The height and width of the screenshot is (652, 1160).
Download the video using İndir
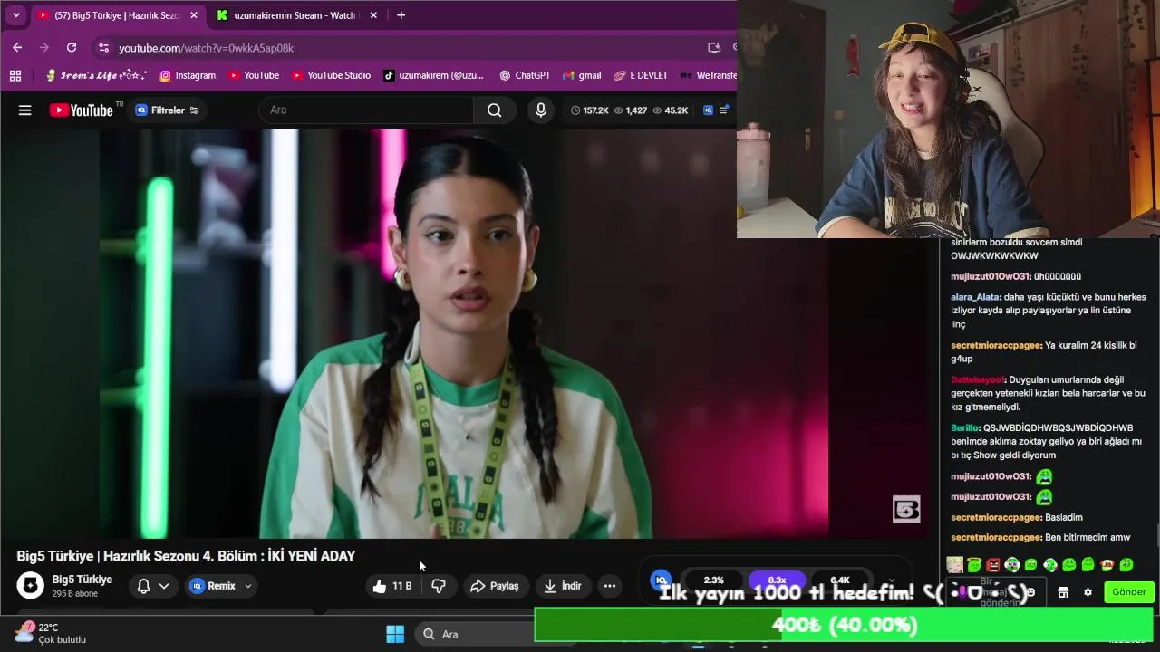tap(563, 586)
